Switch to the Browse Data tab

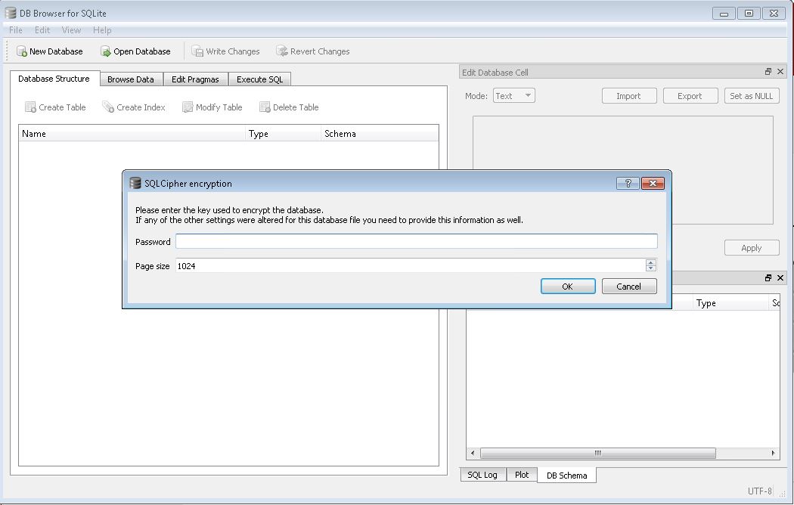(131, 79)
